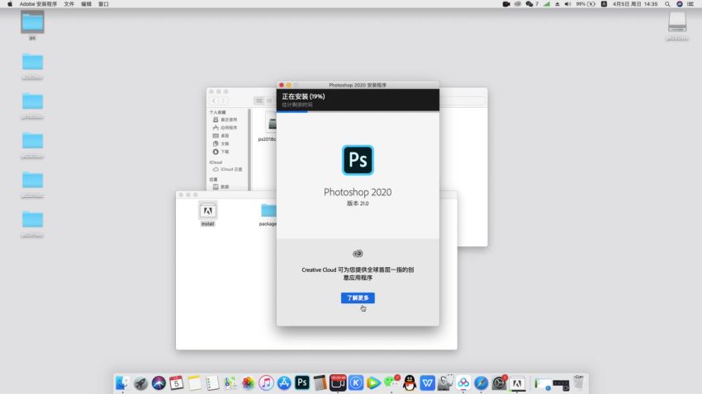702x394 pixels.
Task: Open the Apple menu
Action: click(10, 4)
